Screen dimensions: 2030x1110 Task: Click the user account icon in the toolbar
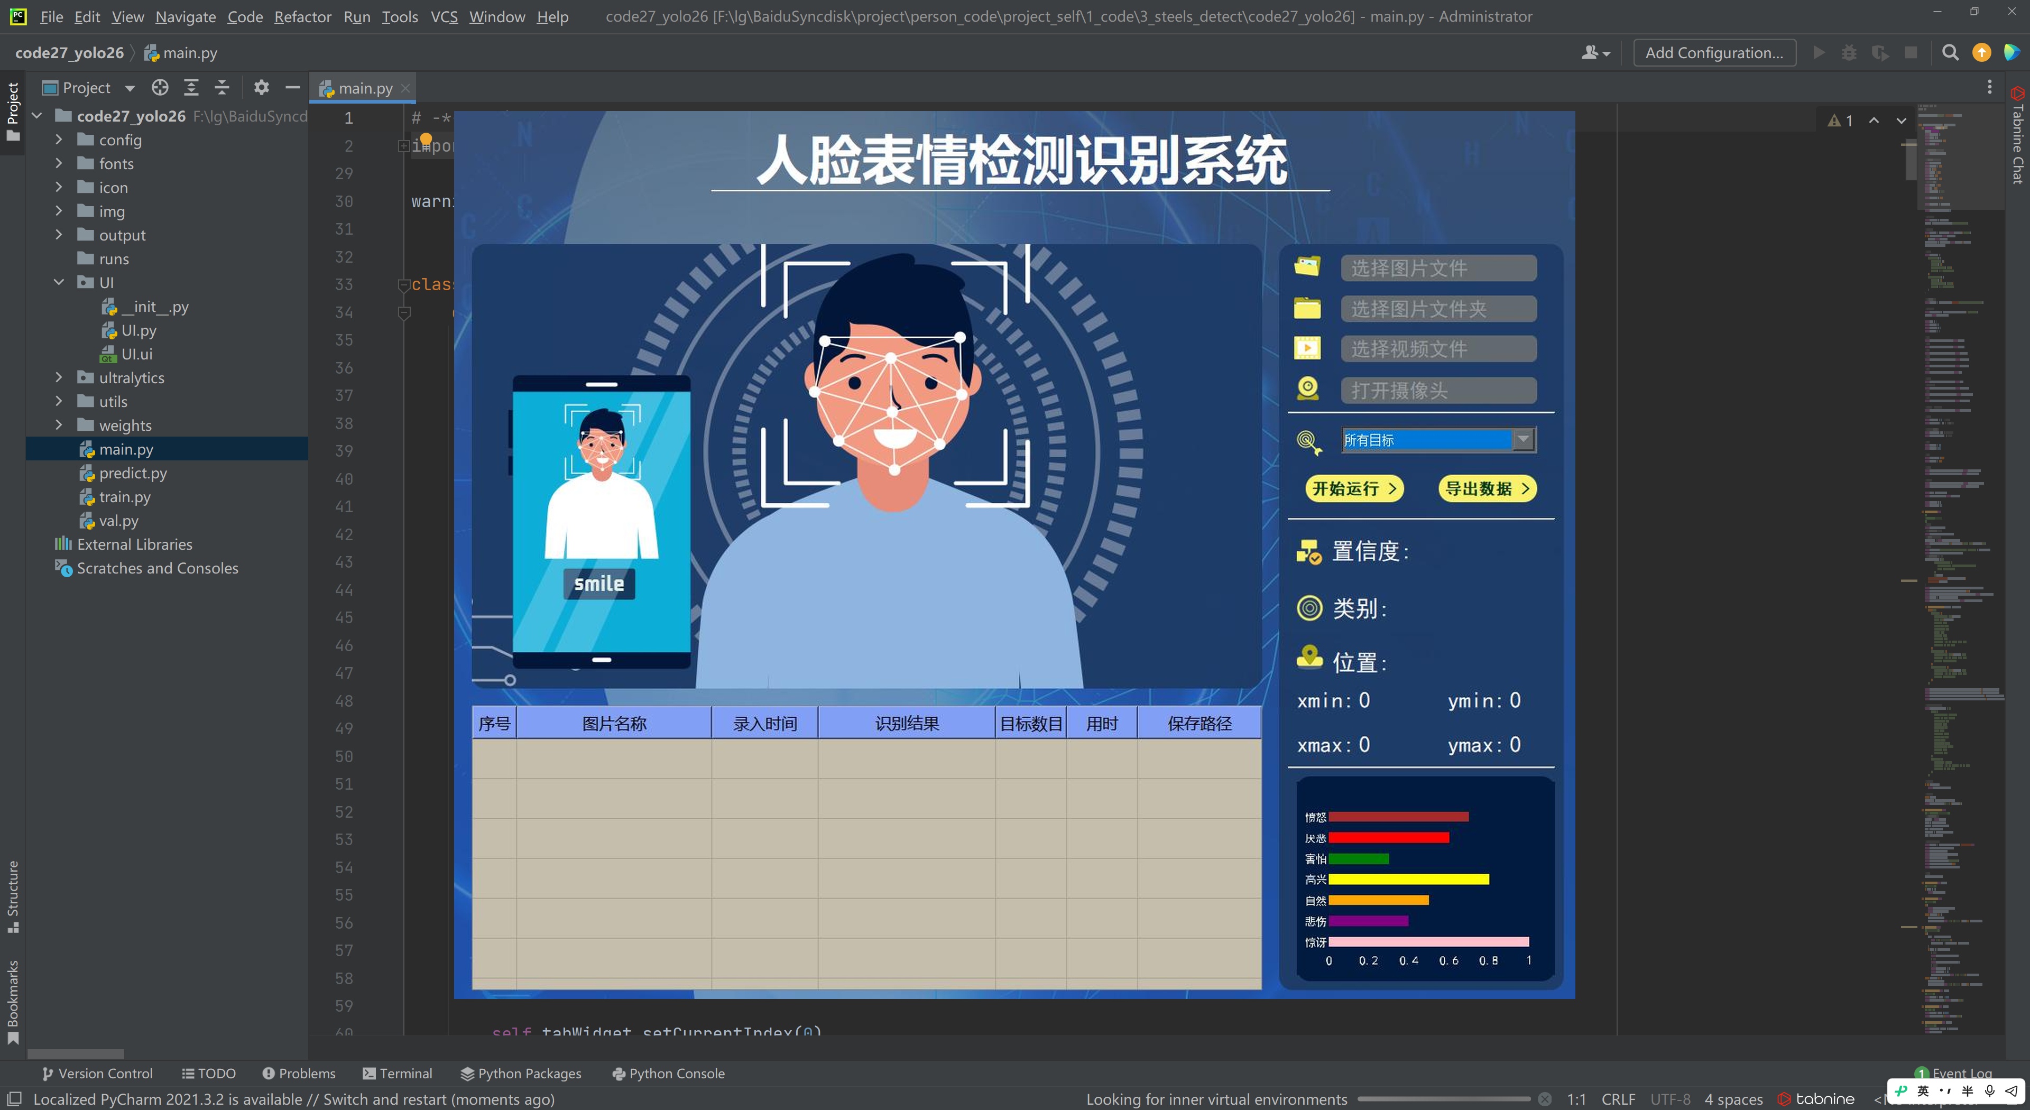tap(1596, 53)
